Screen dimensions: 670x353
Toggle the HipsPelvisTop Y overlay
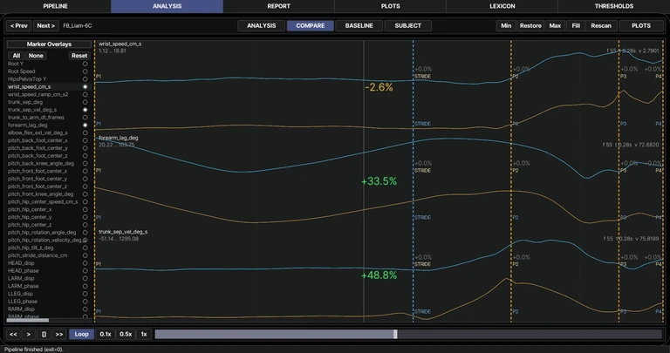85,79
